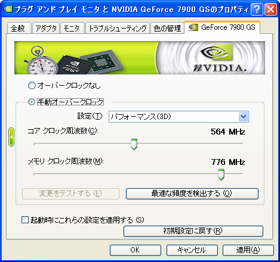Select the 手動オーバークロック radio button

coord(32,102)
